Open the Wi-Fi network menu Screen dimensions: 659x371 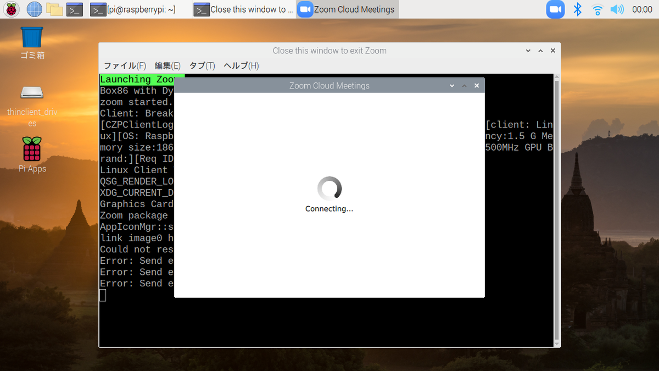pyautogui.click(x=597, y=9)
